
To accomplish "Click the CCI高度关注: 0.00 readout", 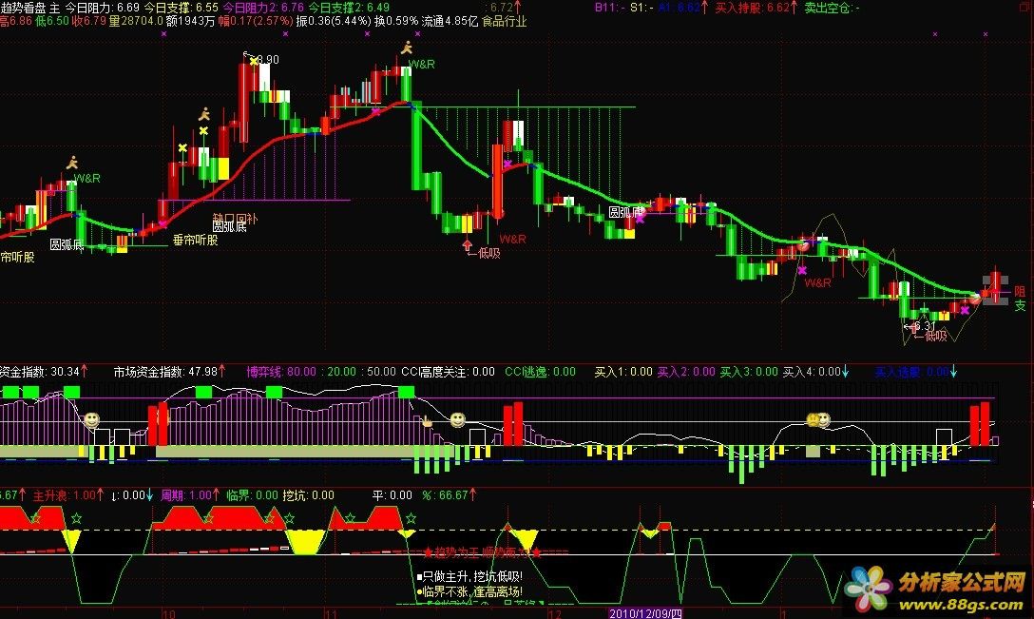I will coord(448,372).
